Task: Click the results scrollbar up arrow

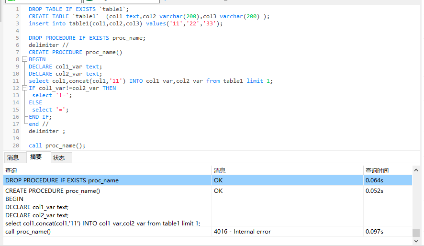Action: point(416,170)
